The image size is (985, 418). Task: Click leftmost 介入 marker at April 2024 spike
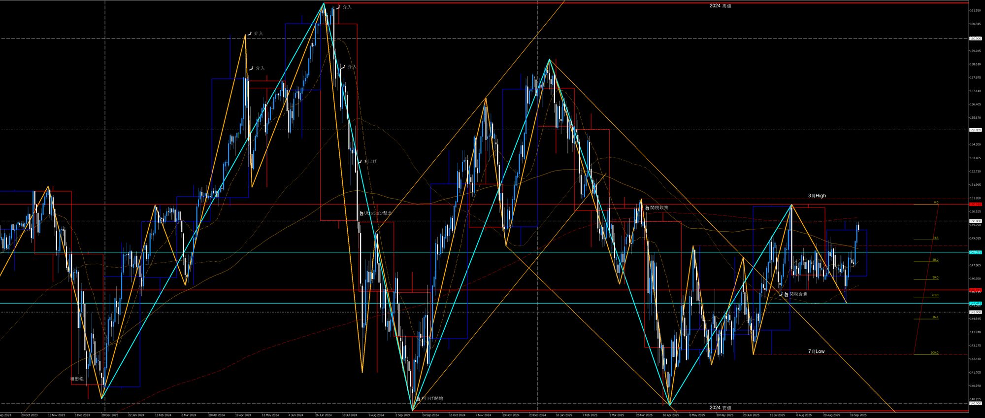point(250,34)
